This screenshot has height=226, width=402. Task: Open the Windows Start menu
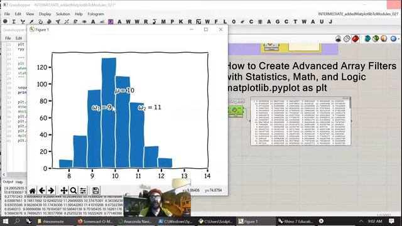pos(5,221)
